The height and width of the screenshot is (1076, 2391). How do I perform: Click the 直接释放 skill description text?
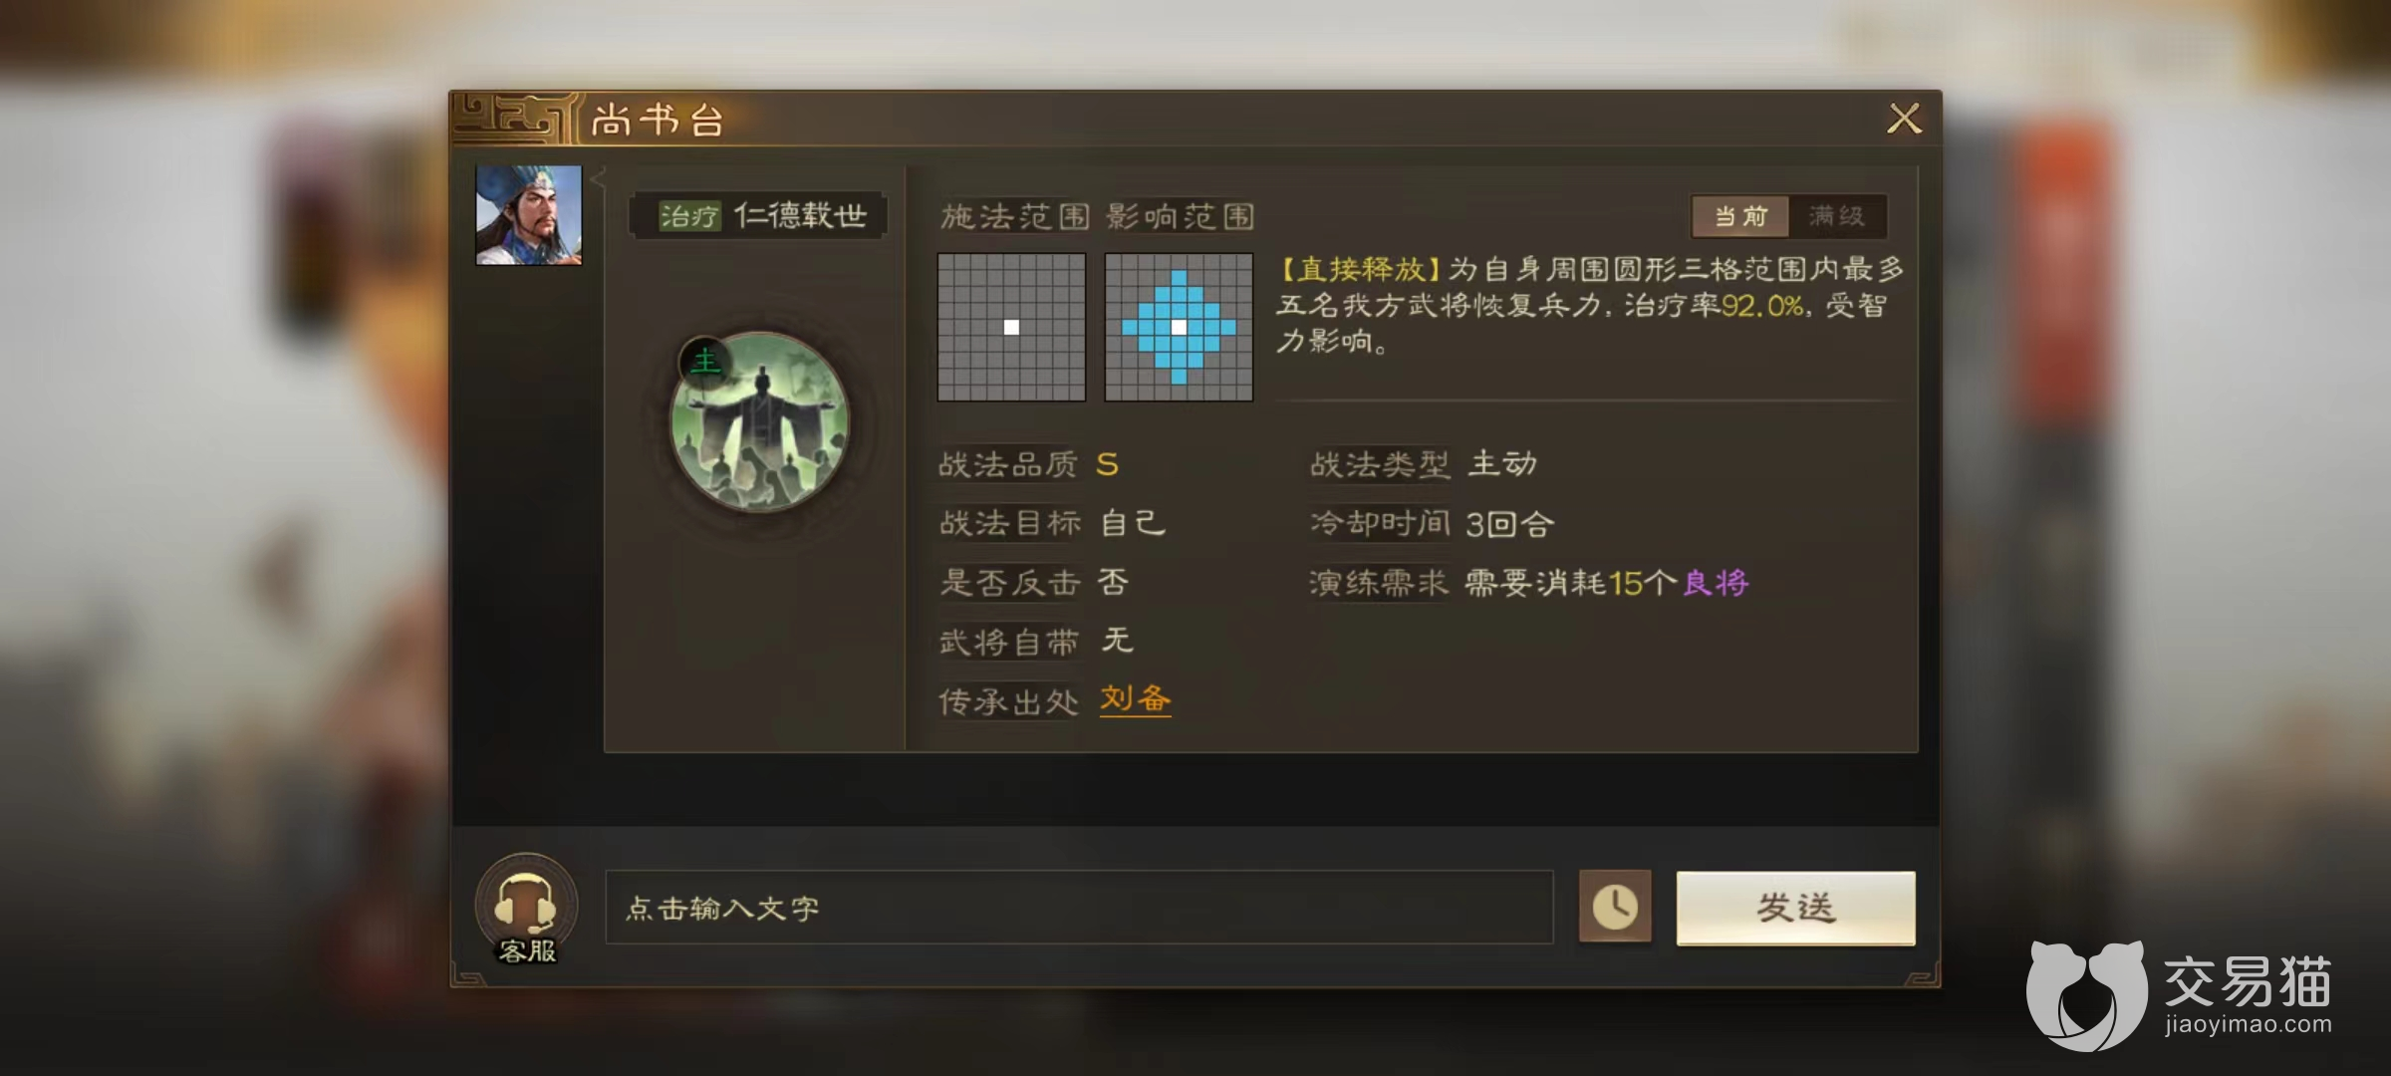pyautogui.click(x=1591, y=305)
